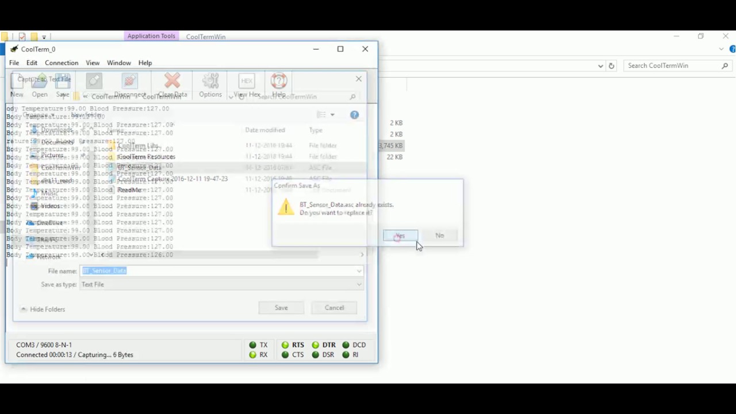Viewport: 736px width, 414px height.
Task: Click the 3,745 KB size in Explorer
Action: [390, 145]
